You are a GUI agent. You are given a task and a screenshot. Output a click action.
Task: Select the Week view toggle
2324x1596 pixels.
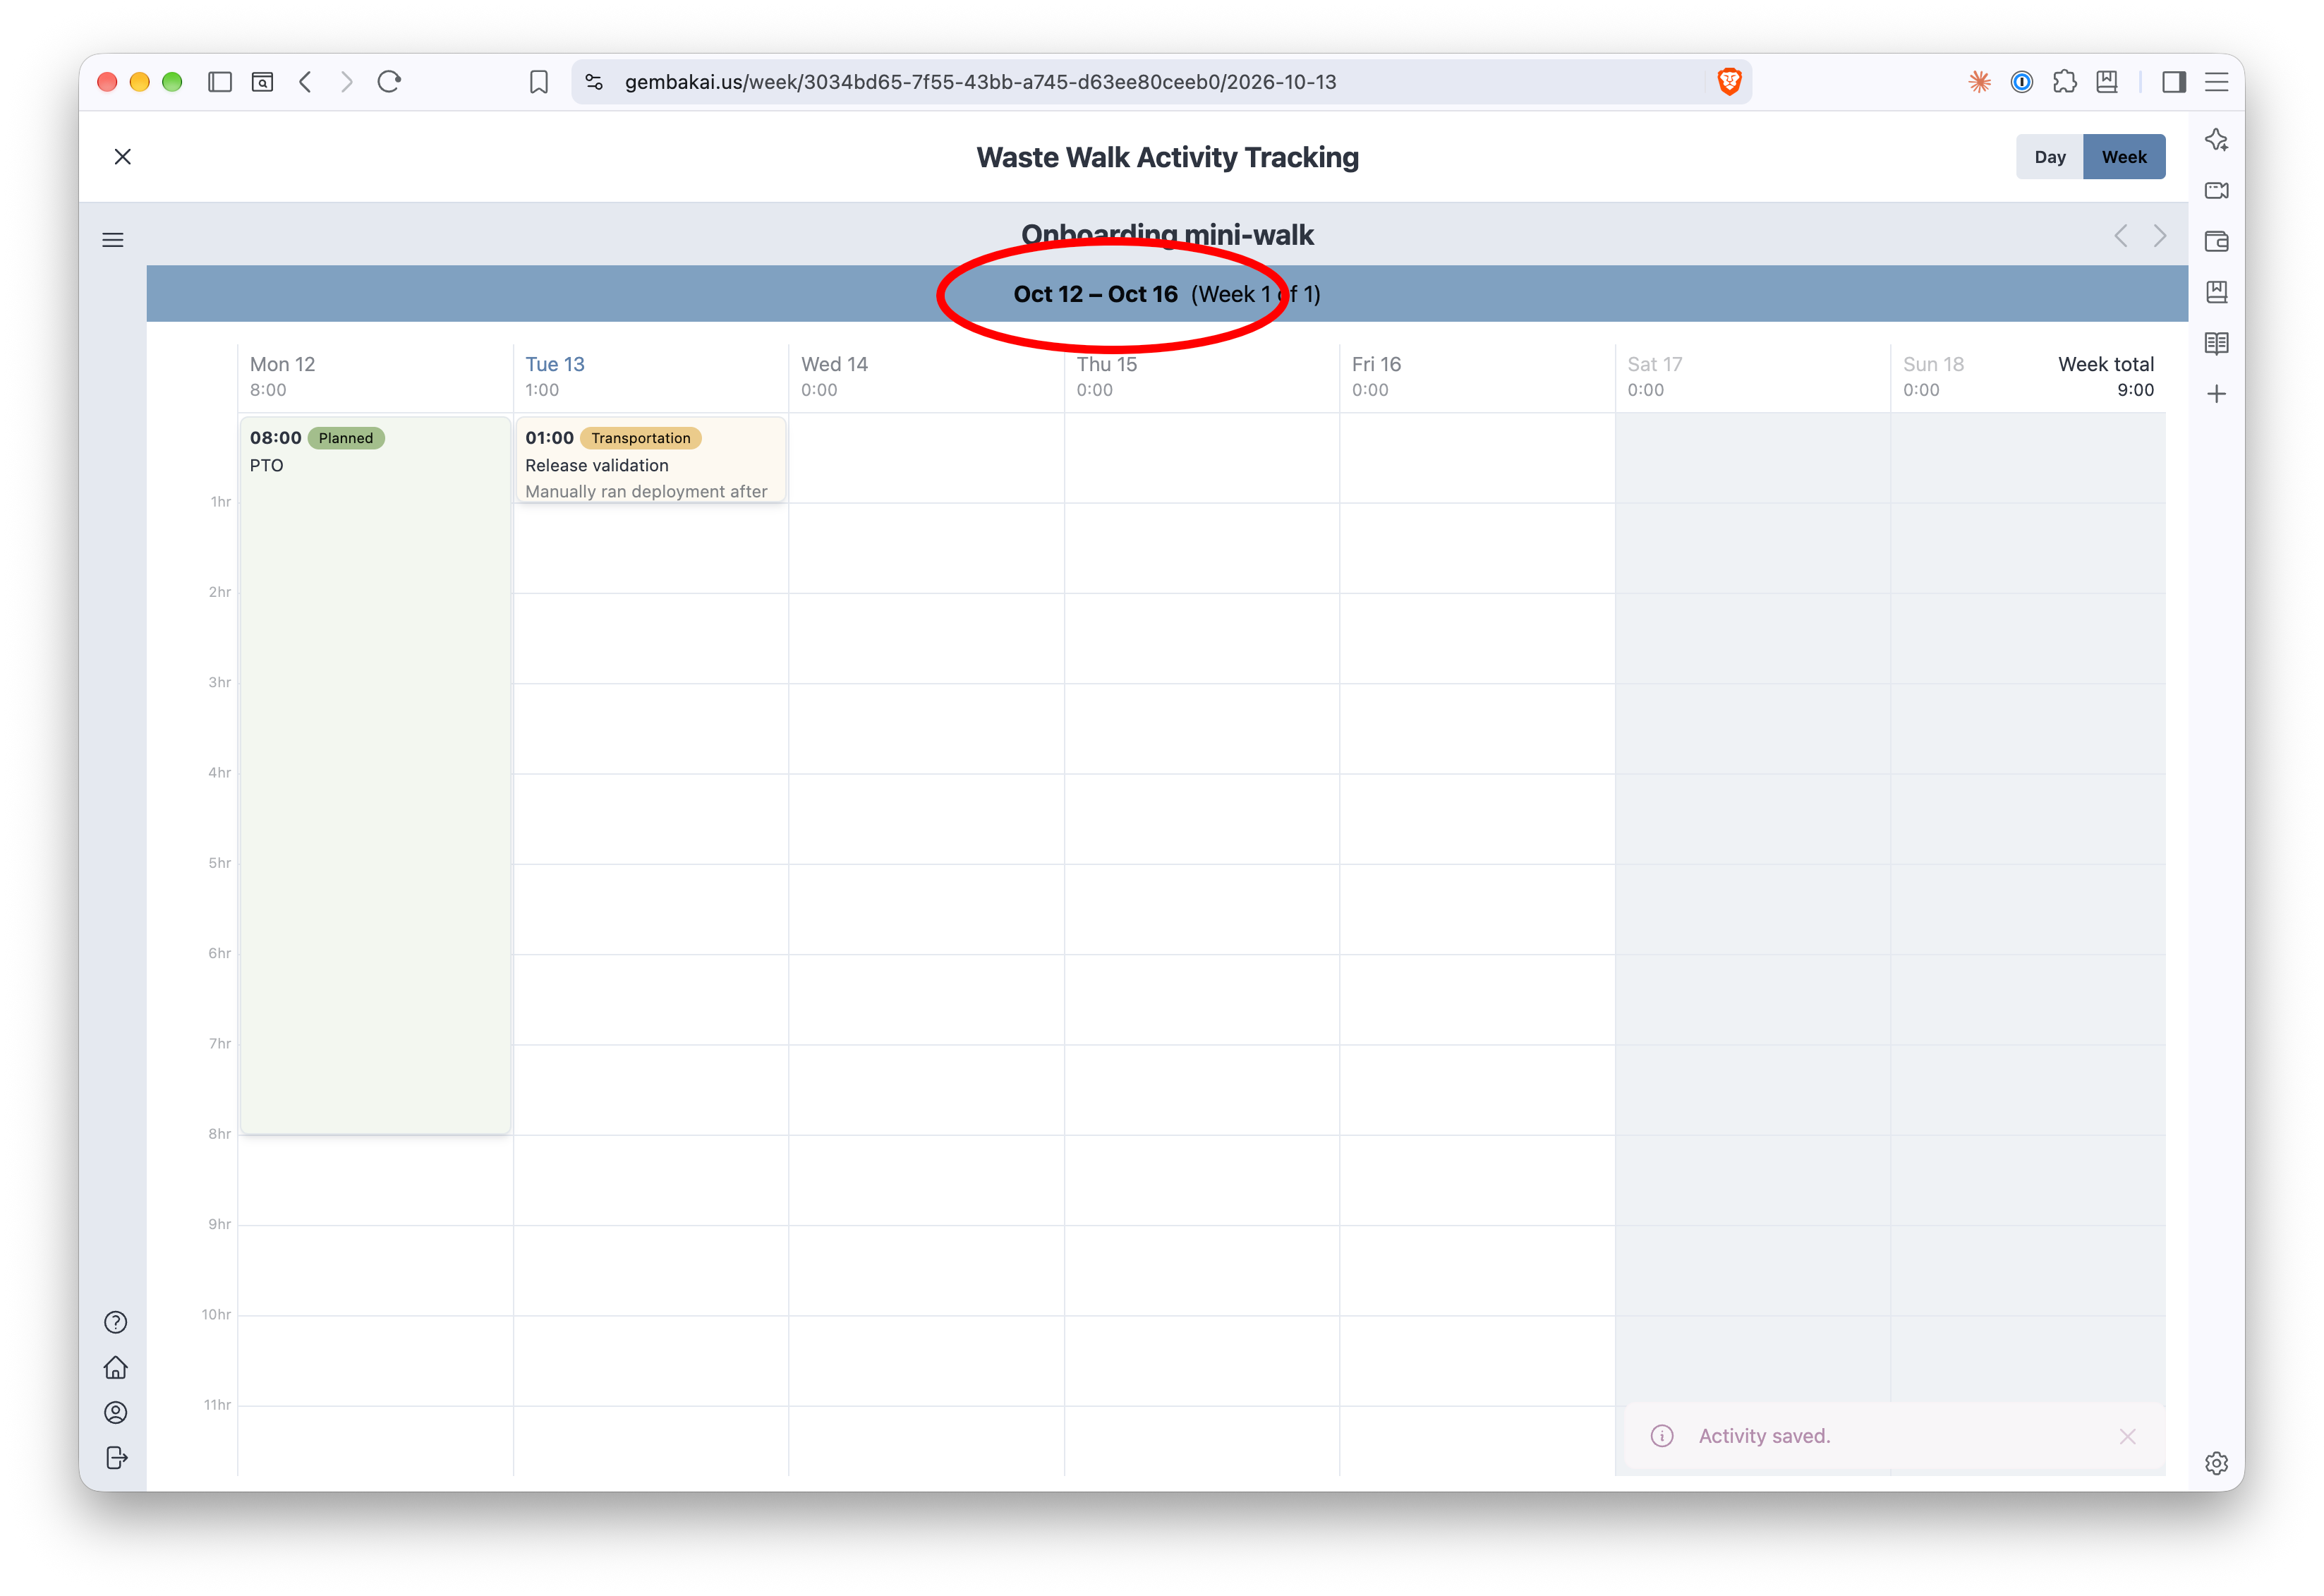point(2123,157)
